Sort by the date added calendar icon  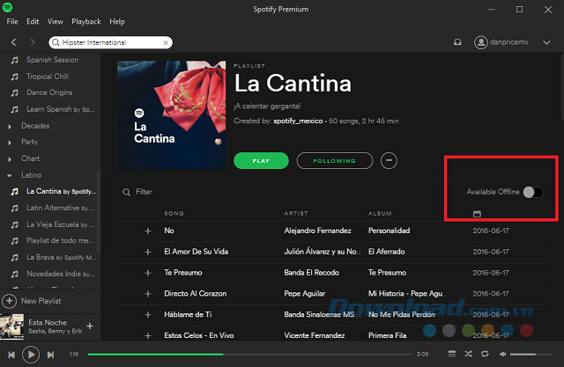(x=477, y=214)
